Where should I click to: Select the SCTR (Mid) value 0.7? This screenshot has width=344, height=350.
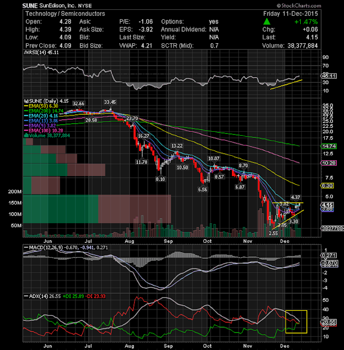point(214,45)
